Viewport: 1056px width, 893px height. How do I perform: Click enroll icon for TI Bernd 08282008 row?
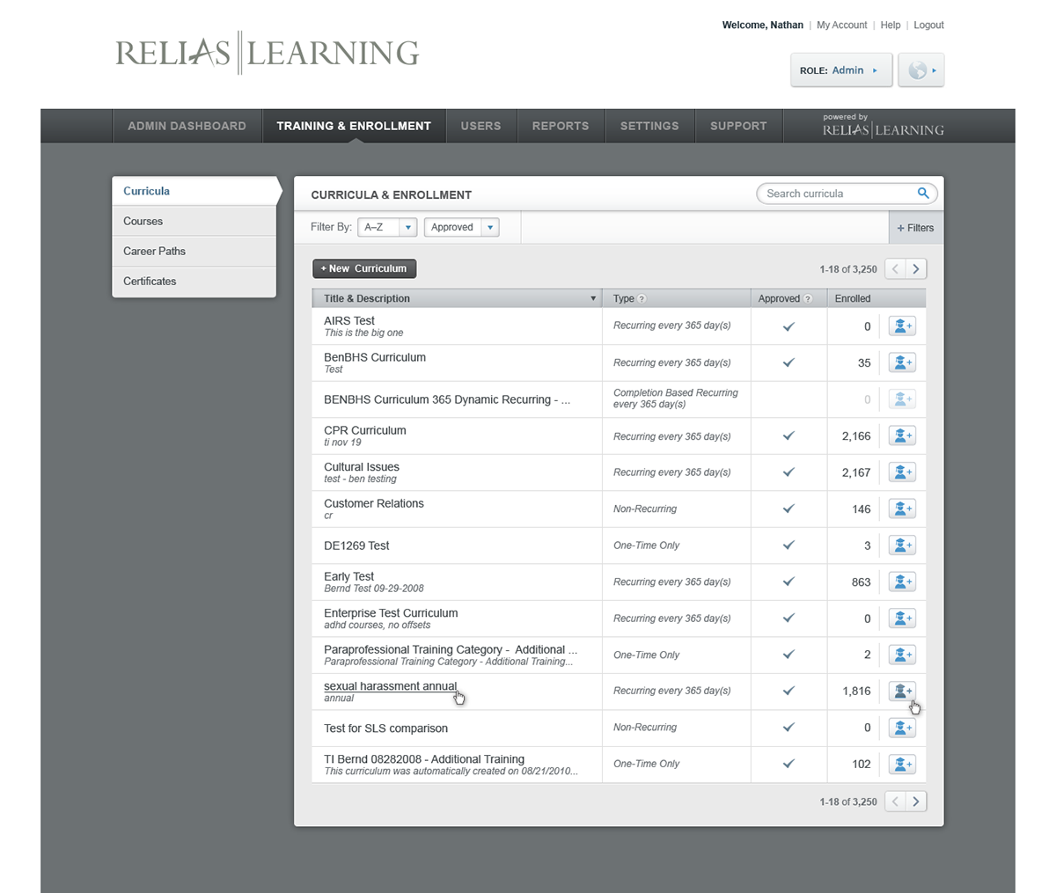902,764
